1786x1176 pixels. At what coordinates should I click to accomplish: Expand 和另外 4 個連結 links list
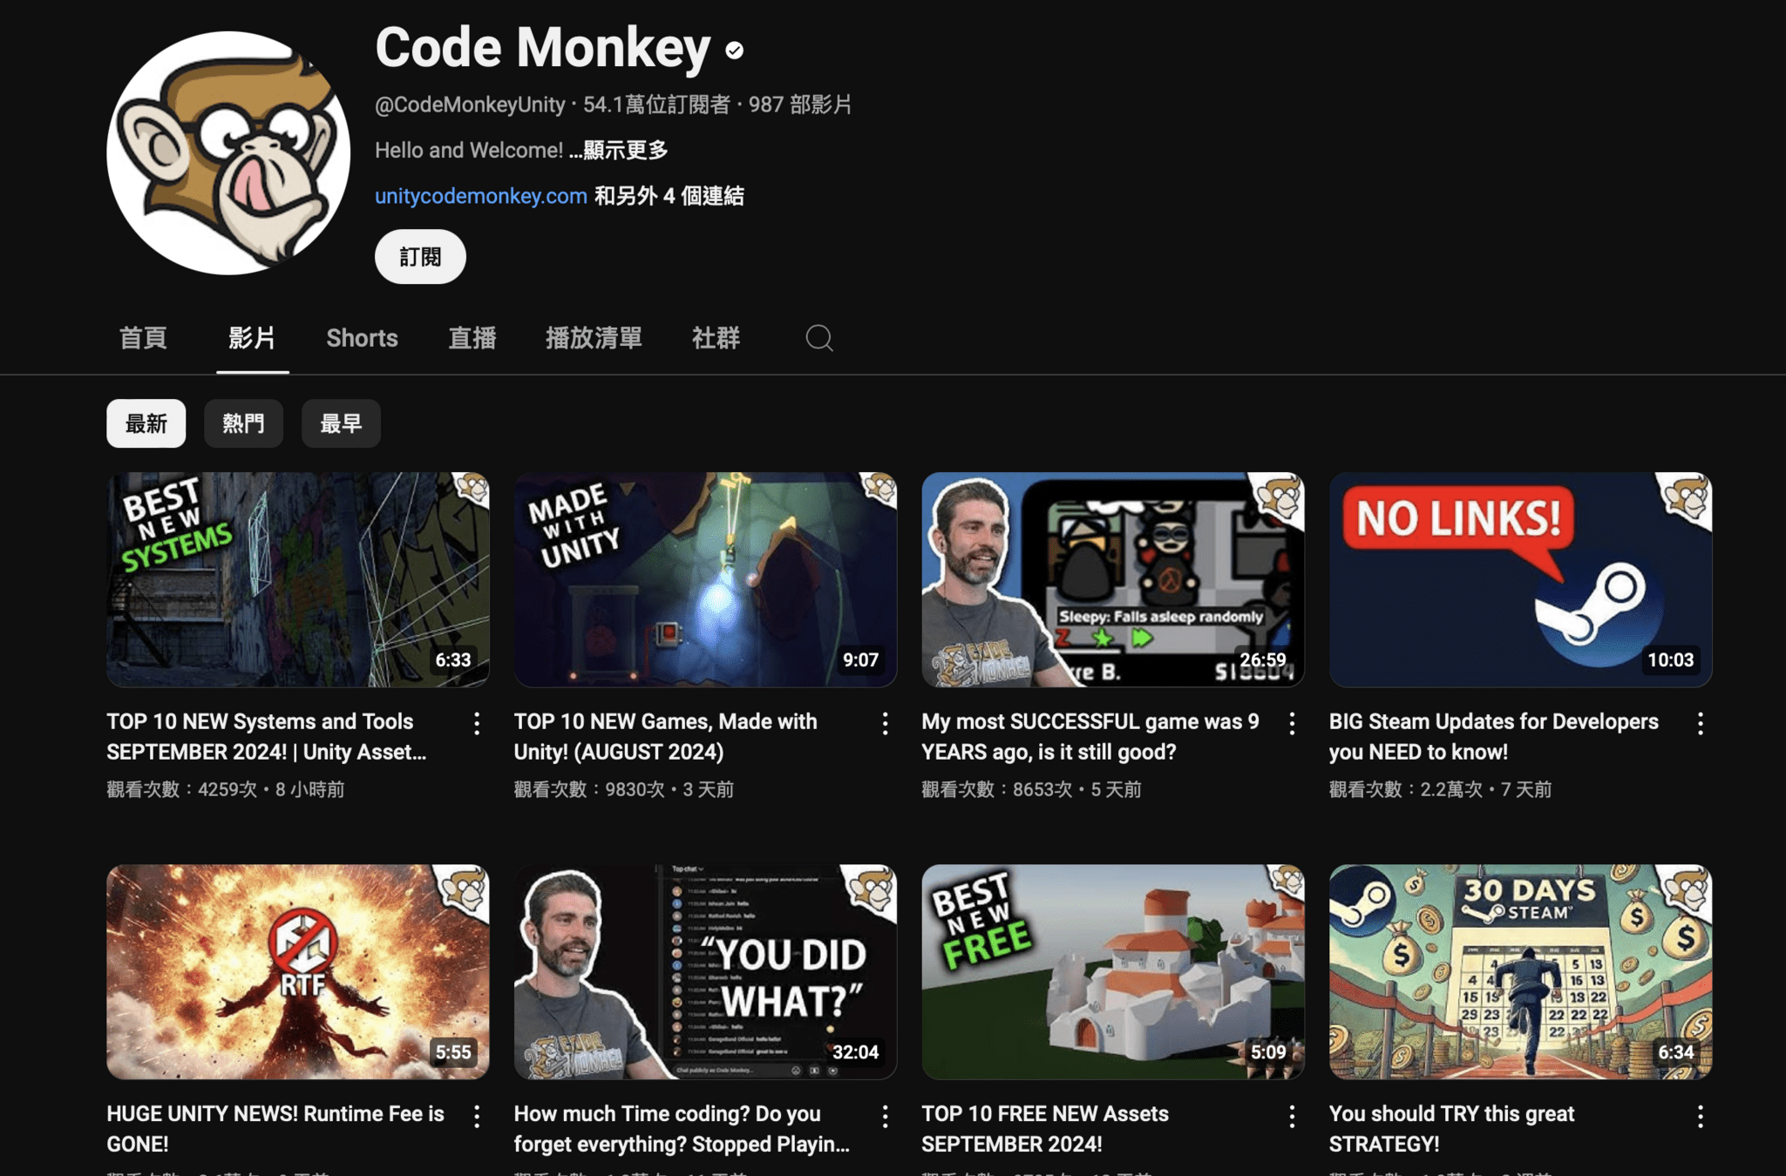coord(669,196)
